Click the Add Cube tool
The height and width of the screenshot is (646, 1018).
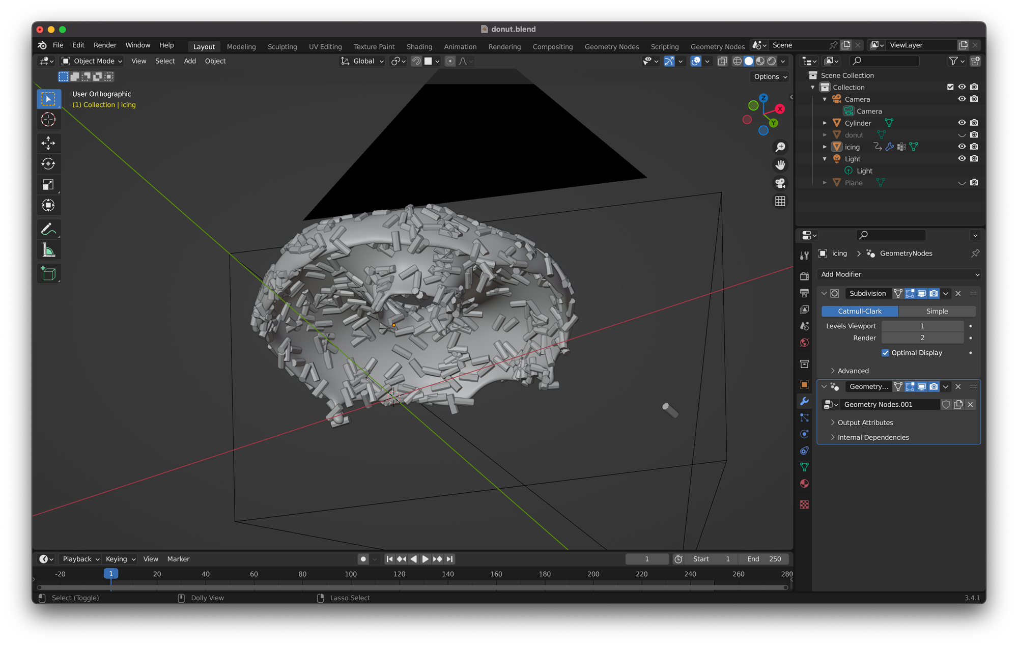click(48, 273)
